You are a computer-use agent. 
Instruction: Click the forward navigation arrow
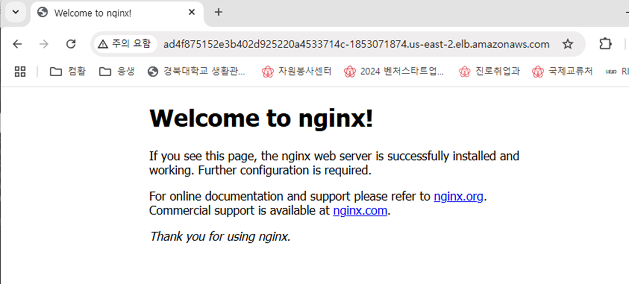tap(44, 44)
